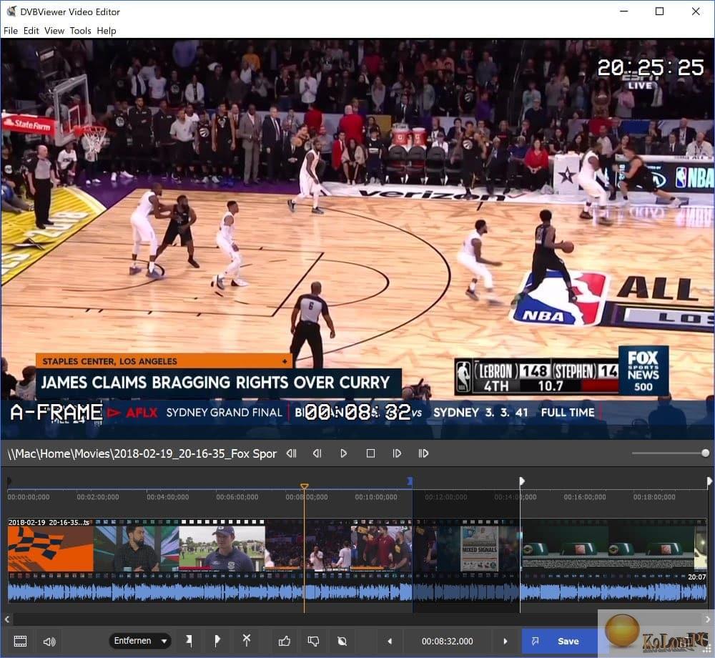Click the 00:06:00;000 timeline ruler label
The width and height of the screenshot is (715, 658).
click(237, 497)
